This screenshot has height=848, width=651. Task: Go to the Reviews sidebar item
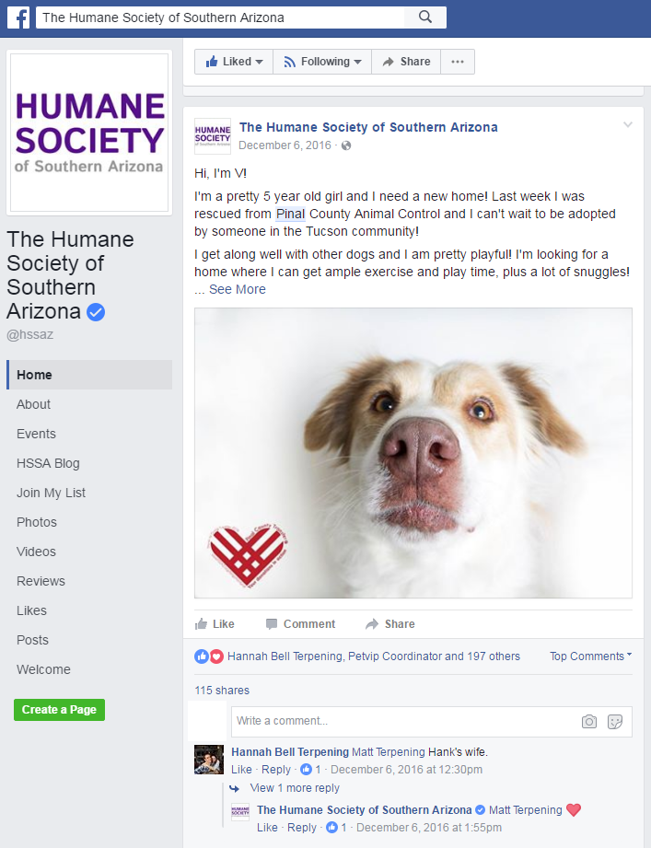point(41,581)
